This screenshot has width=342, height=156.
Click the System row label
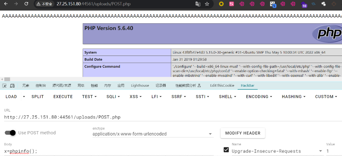[91, 52]
